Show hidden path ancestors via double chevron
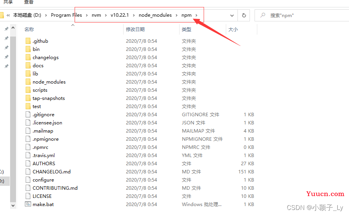 [8, 15]
